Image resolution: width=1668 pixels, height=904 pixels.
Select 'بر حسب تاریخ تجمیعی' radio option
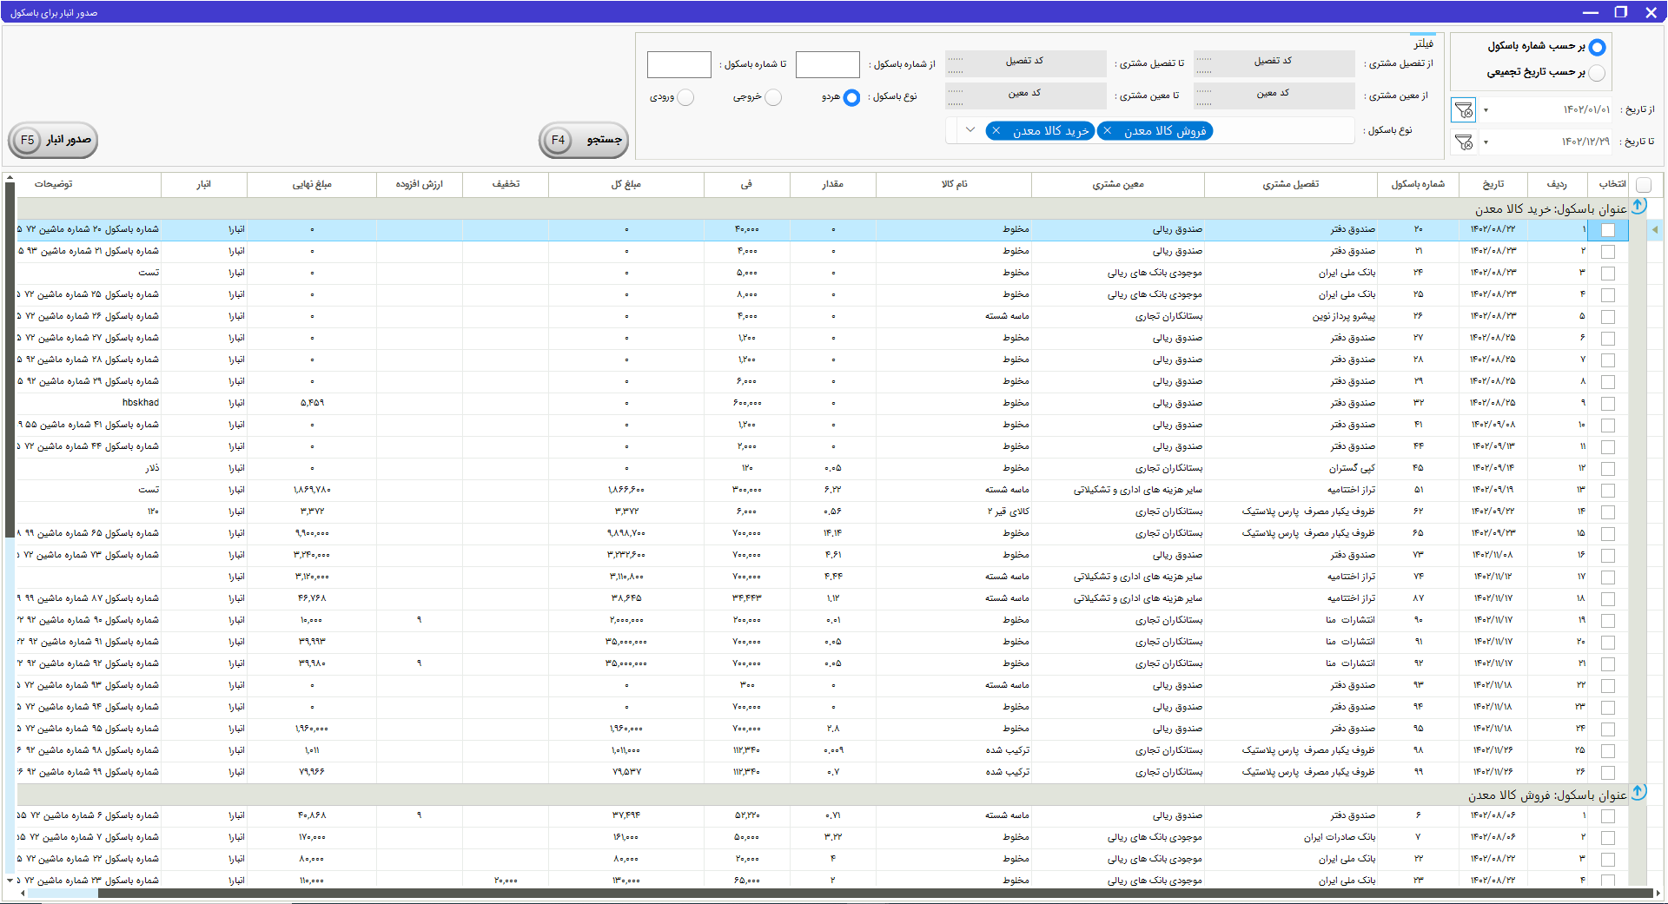tap(1597, 73)
